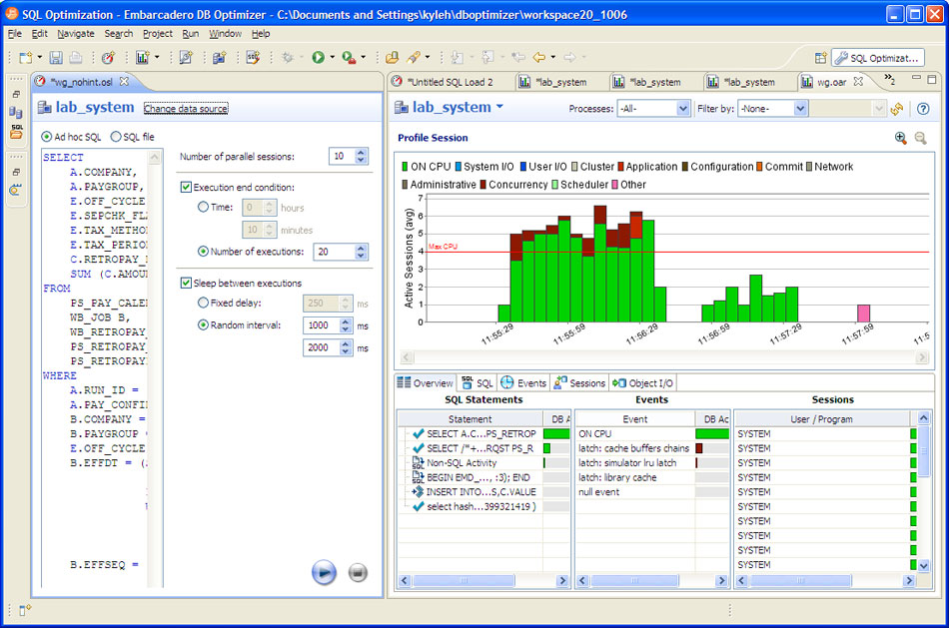Toggle Sleep between executions checkbox
Screen dimensions: 949x628
point(187,283)
